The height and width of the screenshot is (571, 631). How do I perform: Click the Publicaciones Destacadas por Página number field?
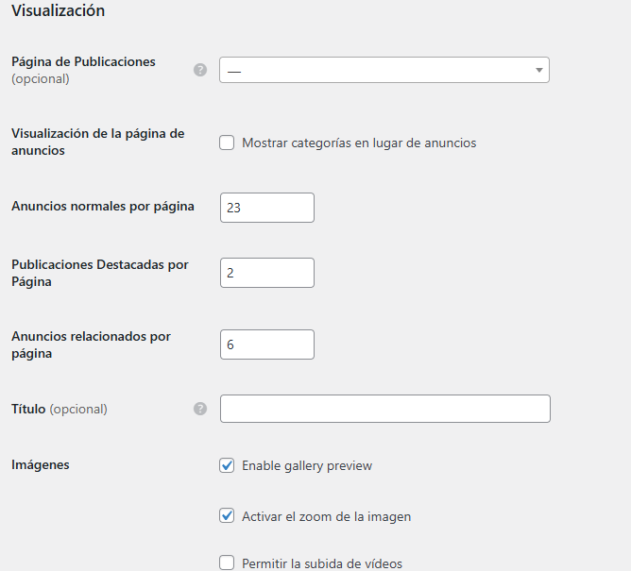point(267,273)
